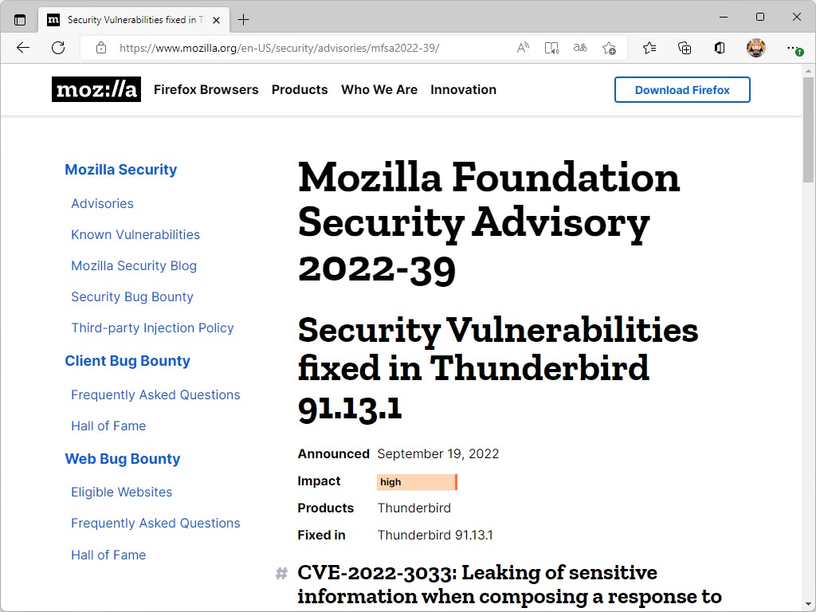
Task: Enter Immersive Reader mode
Action: point(551,48)
